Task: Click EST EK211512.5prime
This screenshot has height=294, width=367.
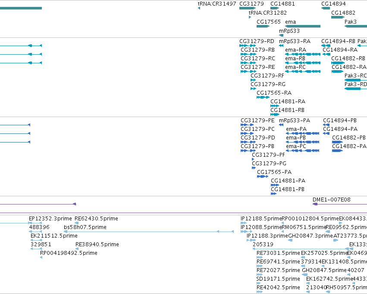Action: tap(54, 236)
